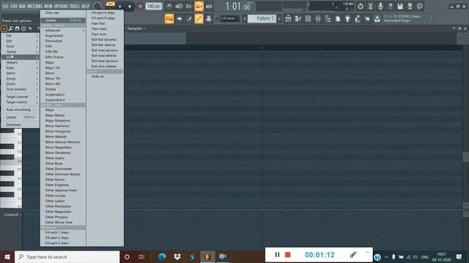Open the Pattern 1 selector

(262, 19)
